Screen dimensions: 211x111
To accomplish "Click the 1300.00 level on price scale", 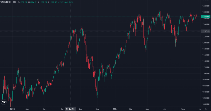I will (206, 12).
